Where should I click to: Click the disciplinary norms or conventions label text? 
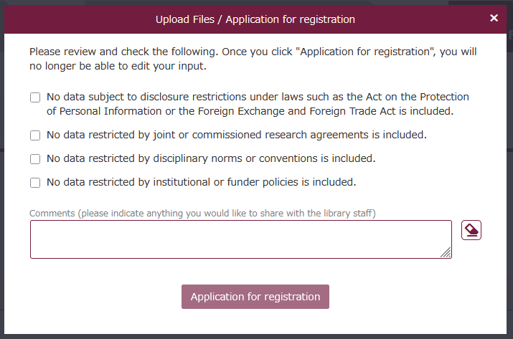(x=211, y=158)
